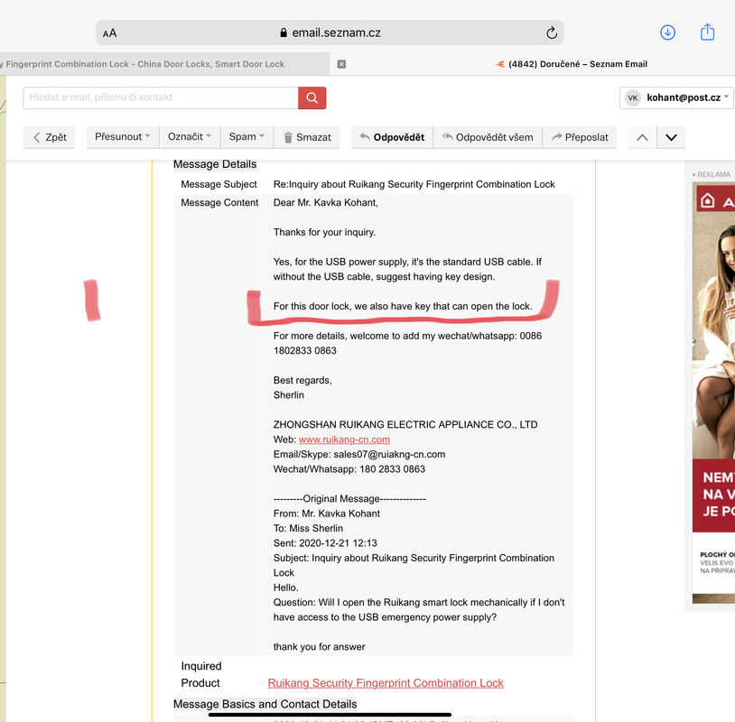Go back with the Zpět button
This screenshot has width=735, height=722.
coord(50,137)
